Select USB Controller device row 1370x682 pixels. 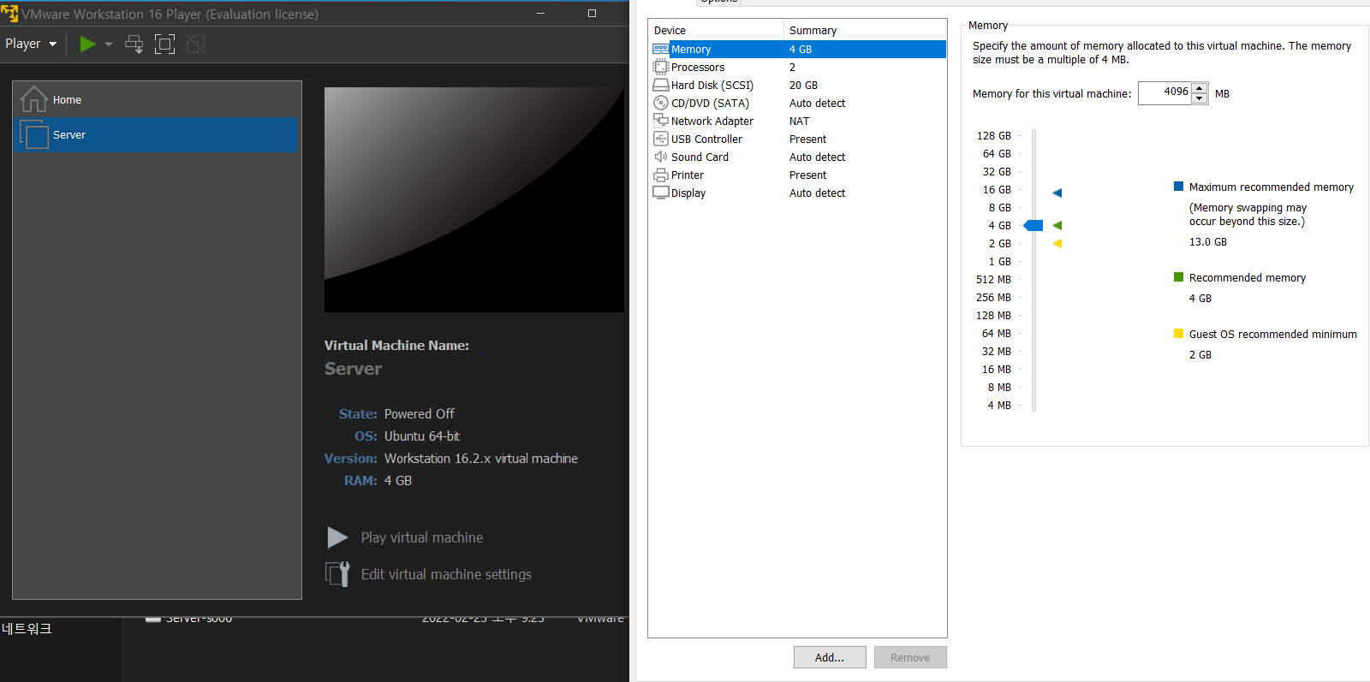pos(798,139)
